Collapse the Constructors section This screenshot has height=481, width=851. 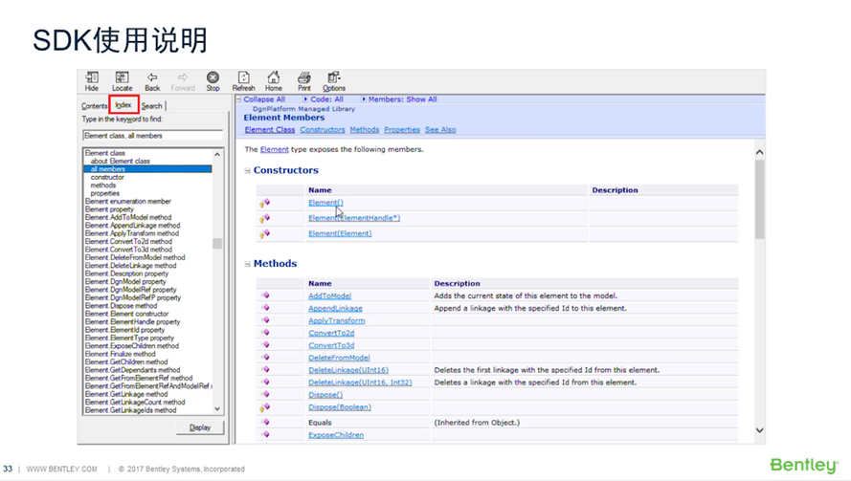(x=248, y=170)
